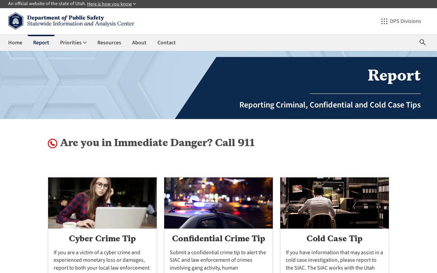
Task: Click the red phone icon near Call 911
Action: pos(53,143)
